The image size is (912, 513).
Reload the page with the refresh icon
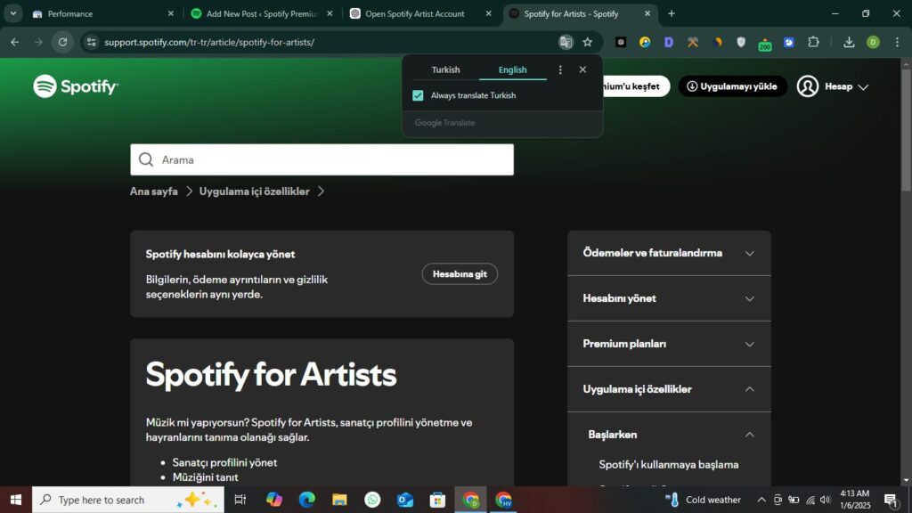point(62,42)
